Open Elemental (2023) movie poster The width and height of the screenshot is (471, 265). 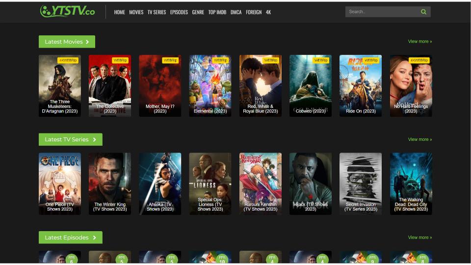click(210, 85)
